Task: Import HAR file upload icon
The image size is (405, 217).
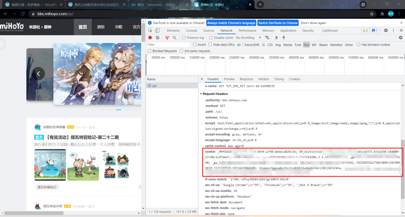Action: 276,38
